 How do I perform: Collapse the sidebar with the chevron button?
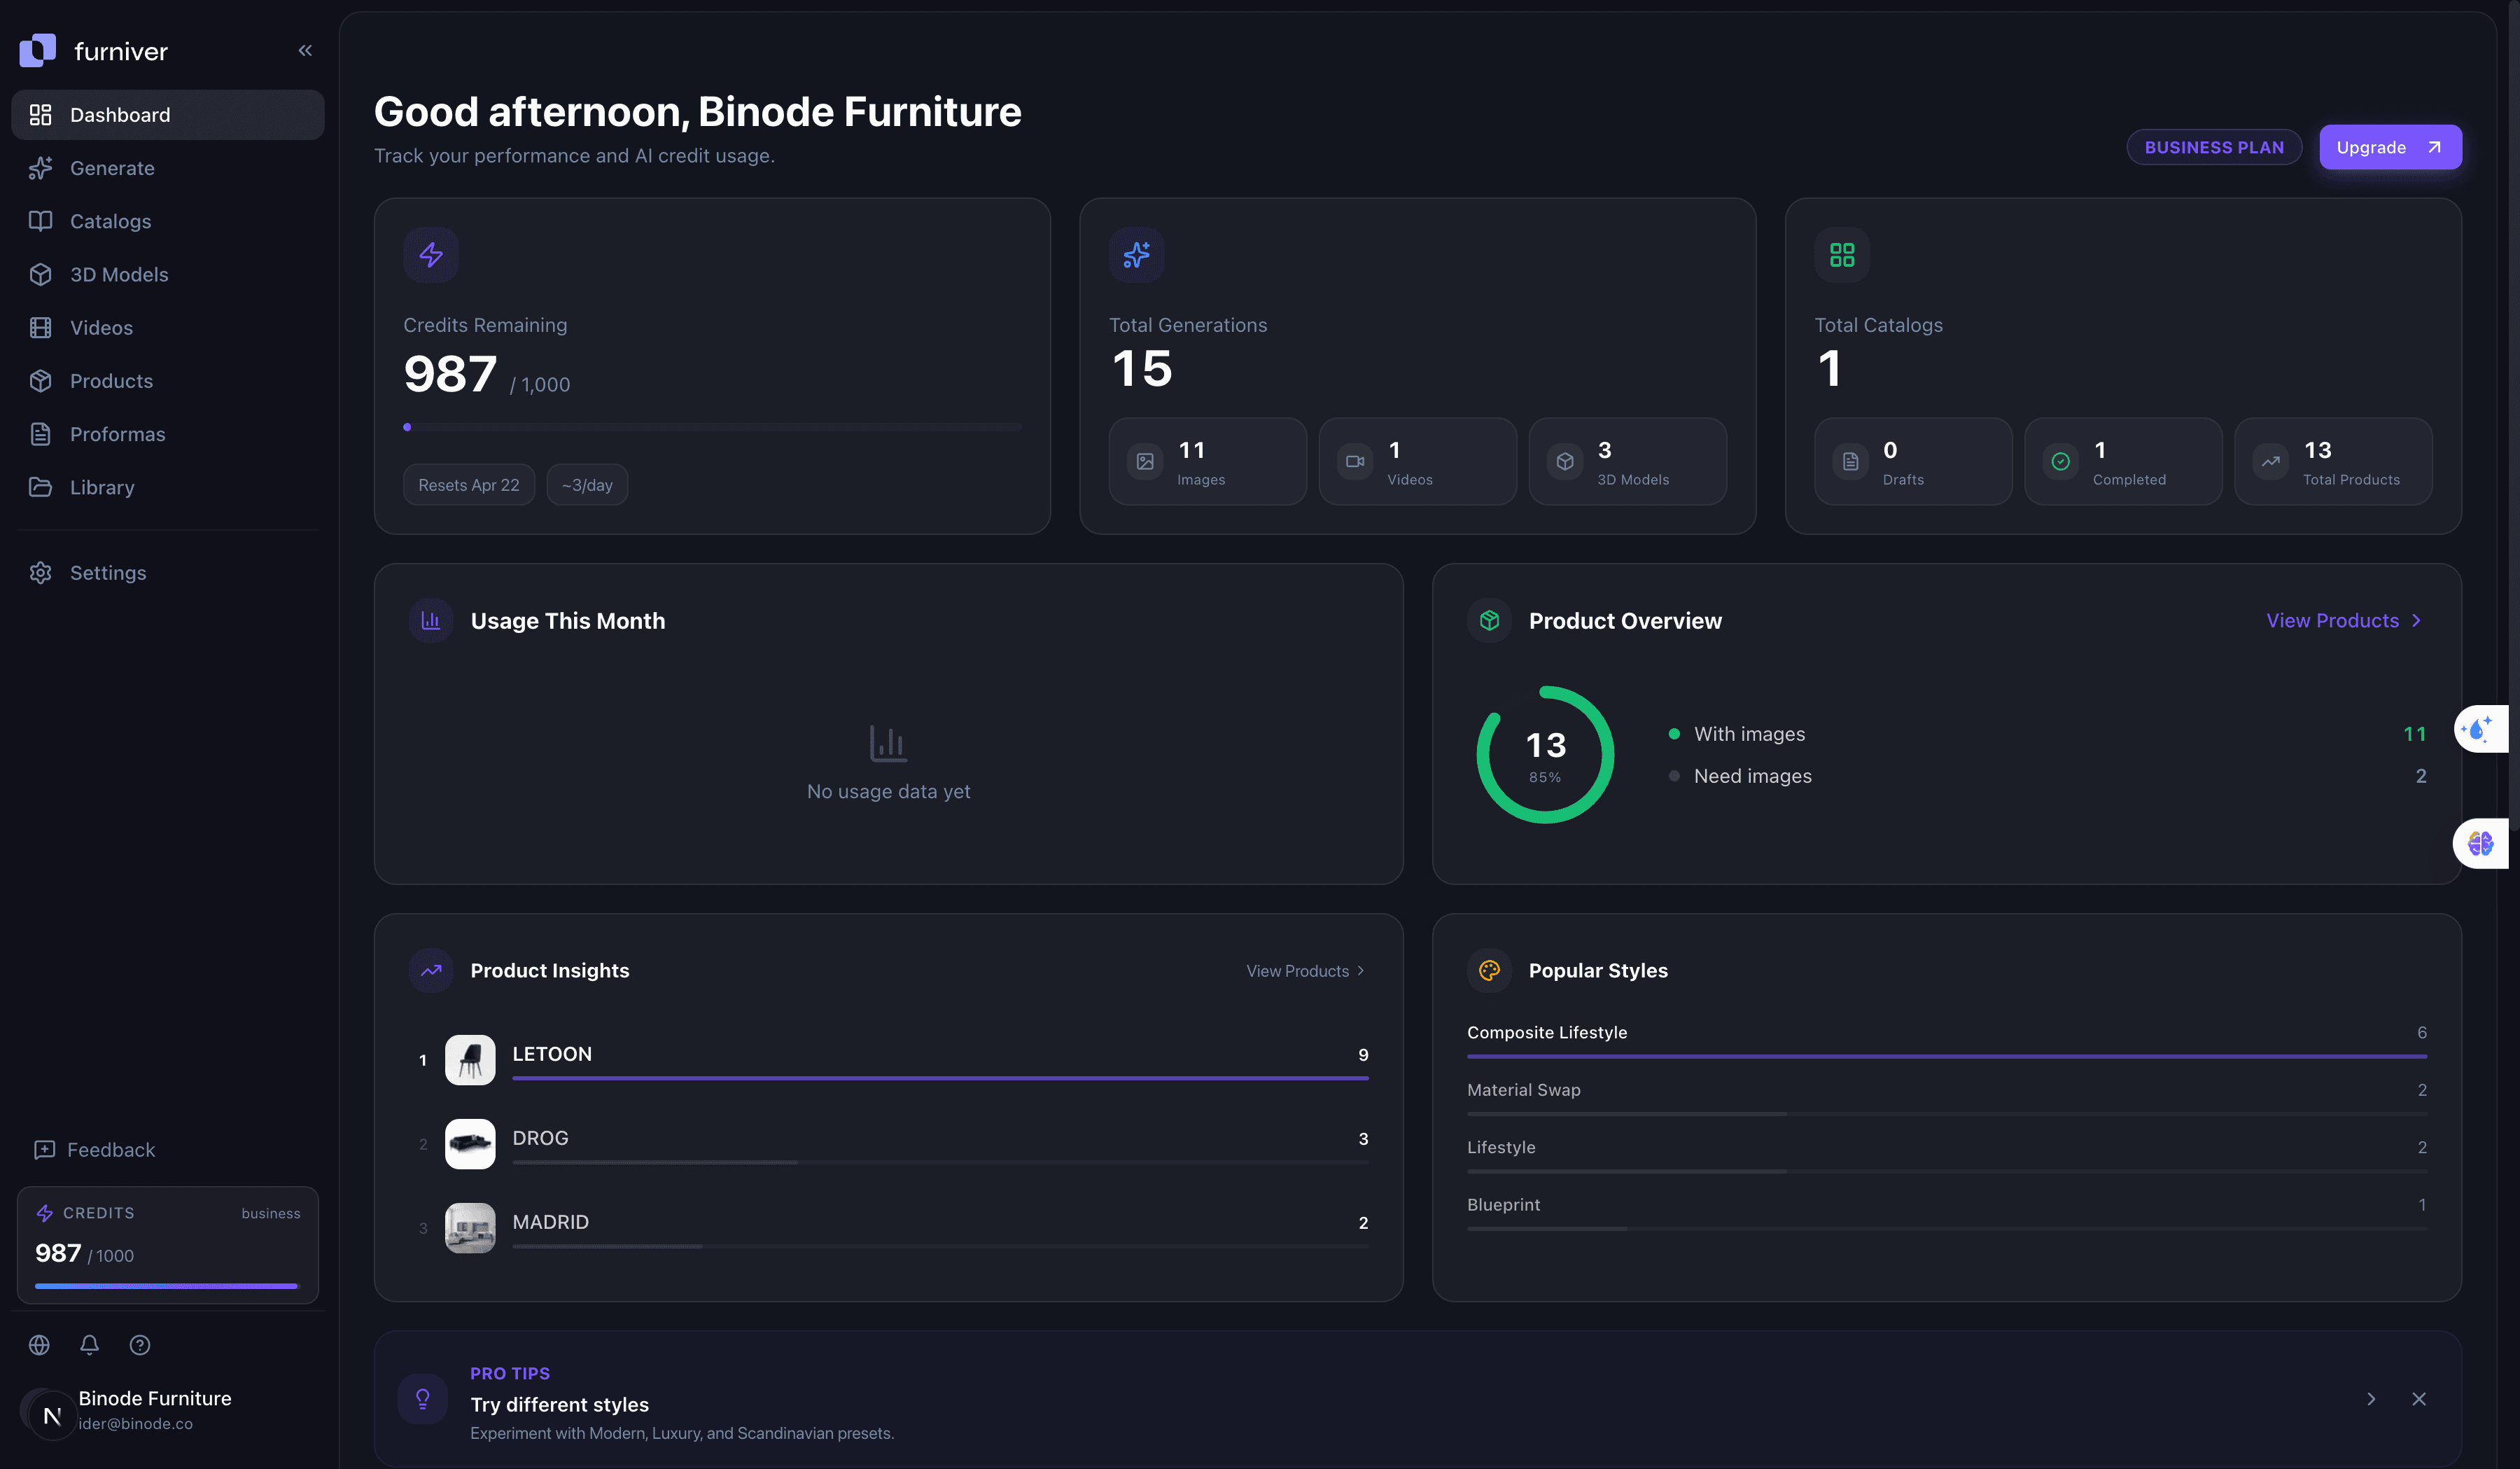pos(305,49)
